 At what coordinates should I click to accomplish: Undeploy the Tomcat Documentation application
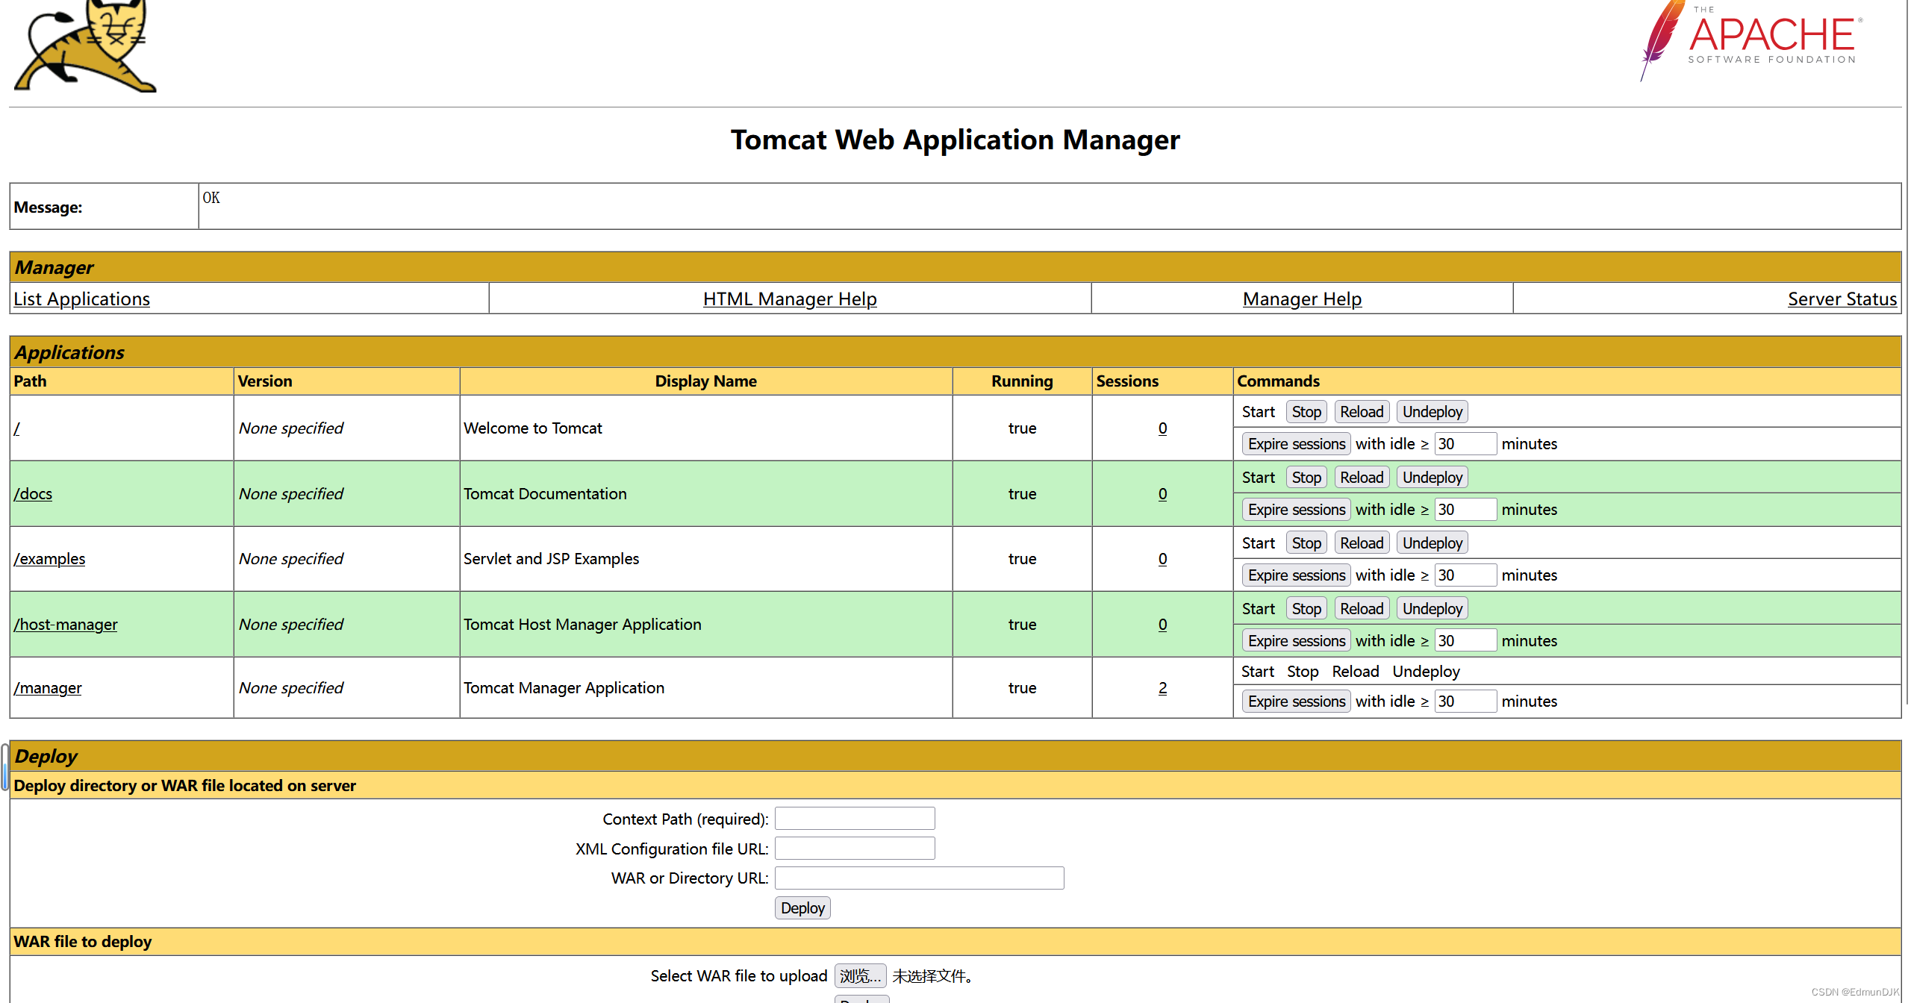[x=1432, y=478]
